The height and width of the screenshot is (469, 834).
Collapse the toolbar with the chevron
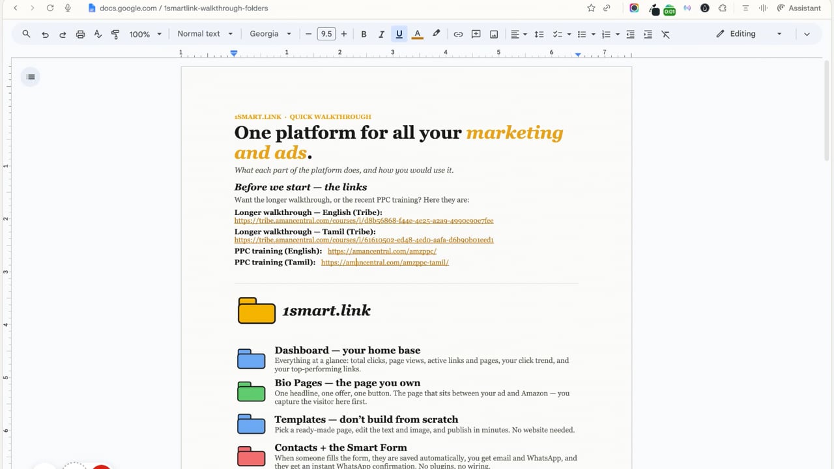point(807,34)
